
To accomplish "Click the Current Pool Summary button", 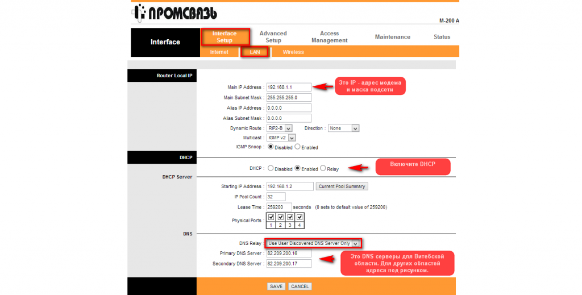I will coord(342,186).
